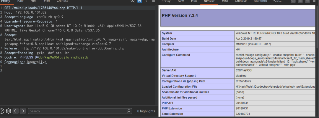Switch response view to Pretty tab

(166, 1)
